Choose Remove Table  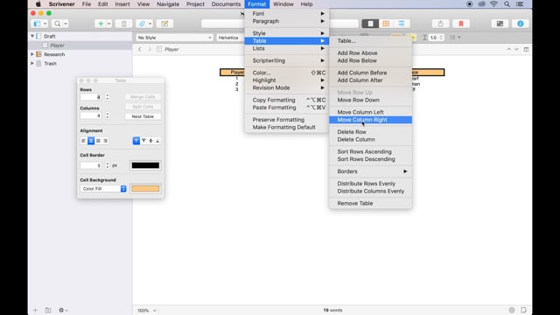(370, 203)
